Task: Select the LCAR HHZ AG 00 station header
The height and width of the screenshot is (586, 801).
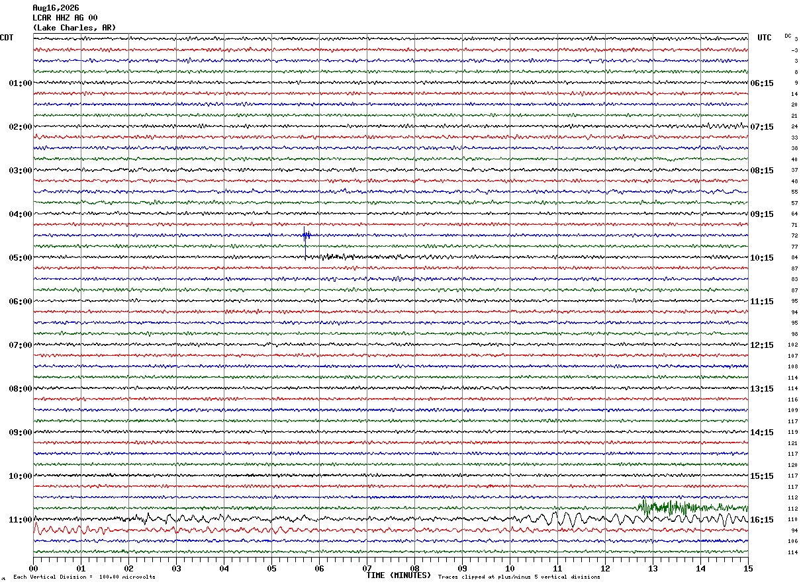Action: [65, 18]
